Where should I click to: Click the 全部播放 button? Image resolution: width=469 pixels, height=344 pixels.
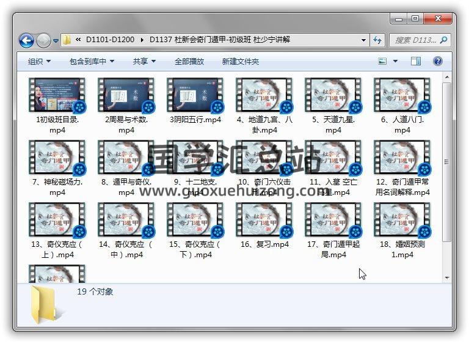click(189, 61)
